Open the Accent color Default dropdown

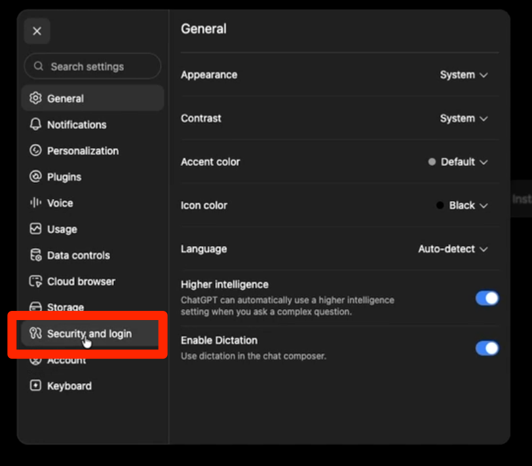458,162
